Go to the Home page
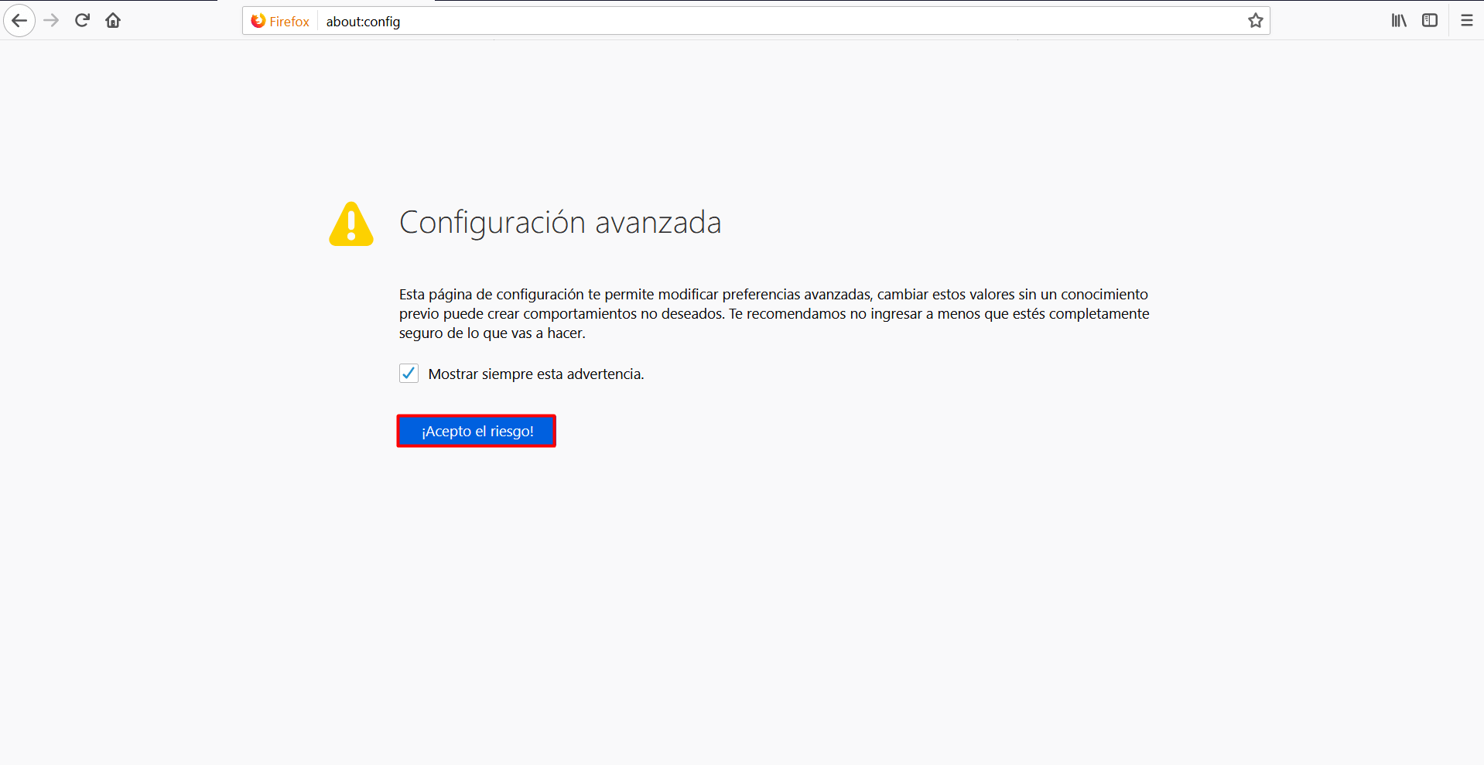The width and height of the screenshot is (1484, 765). 113,21
